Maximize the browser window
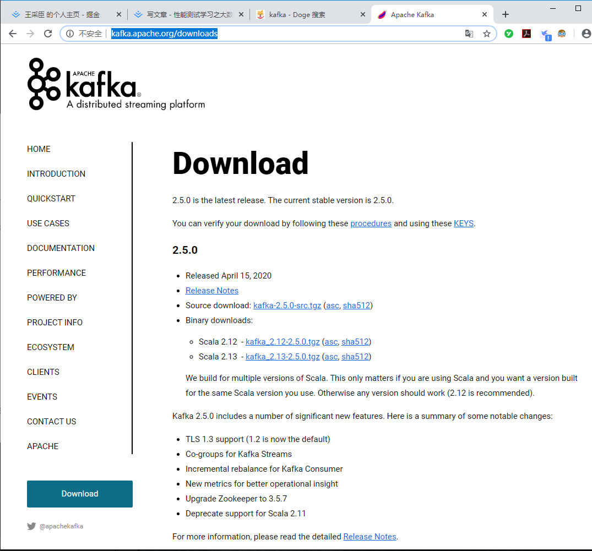Image resolution: width=592 pixels, height=551 pixels. tap(578, 8)
